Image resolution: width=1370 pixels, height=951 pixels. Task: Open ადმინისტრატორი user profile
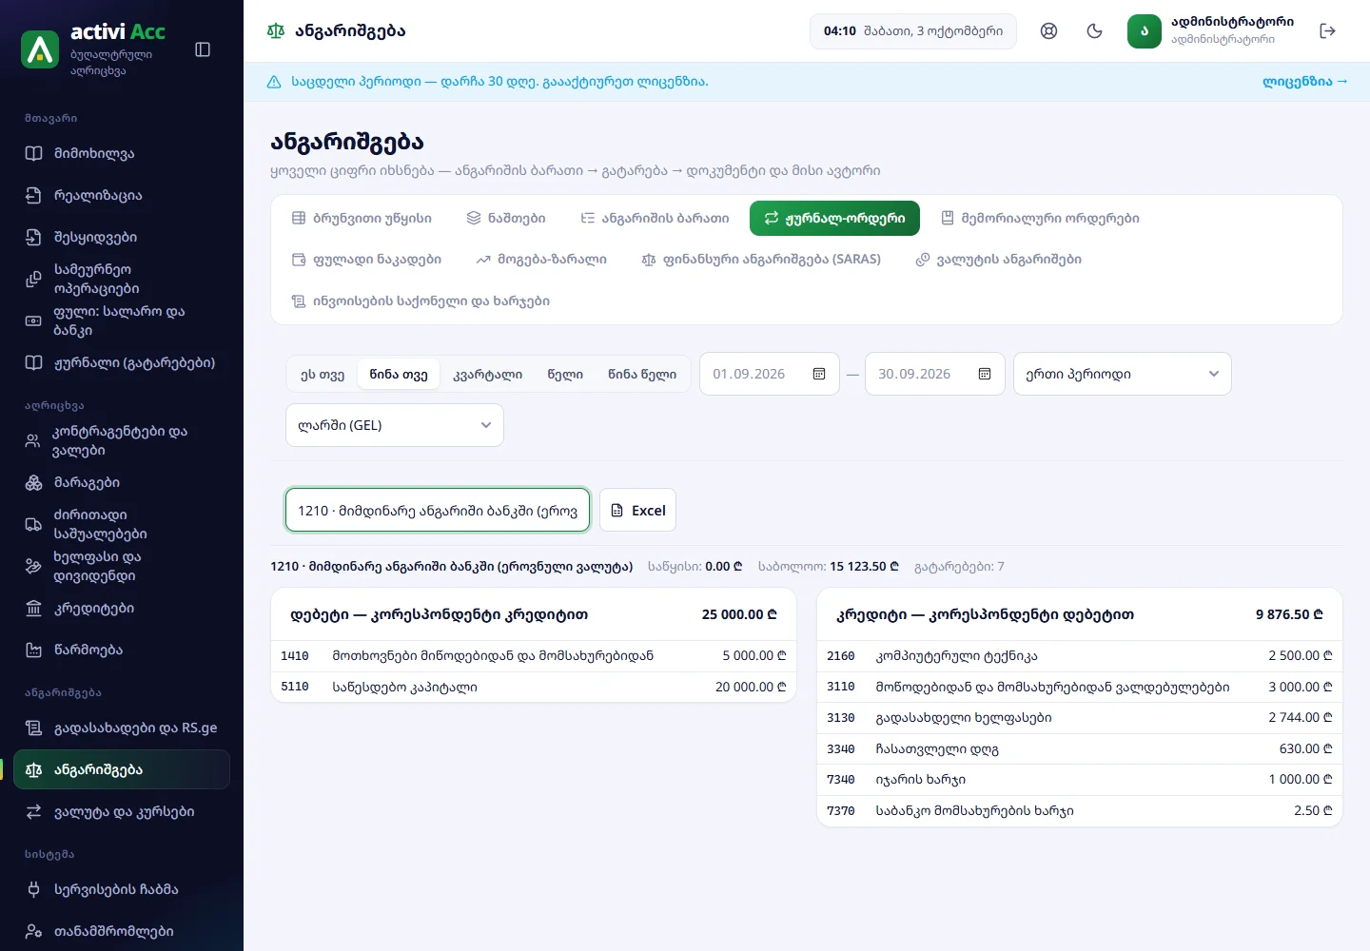click(1210, 31)
